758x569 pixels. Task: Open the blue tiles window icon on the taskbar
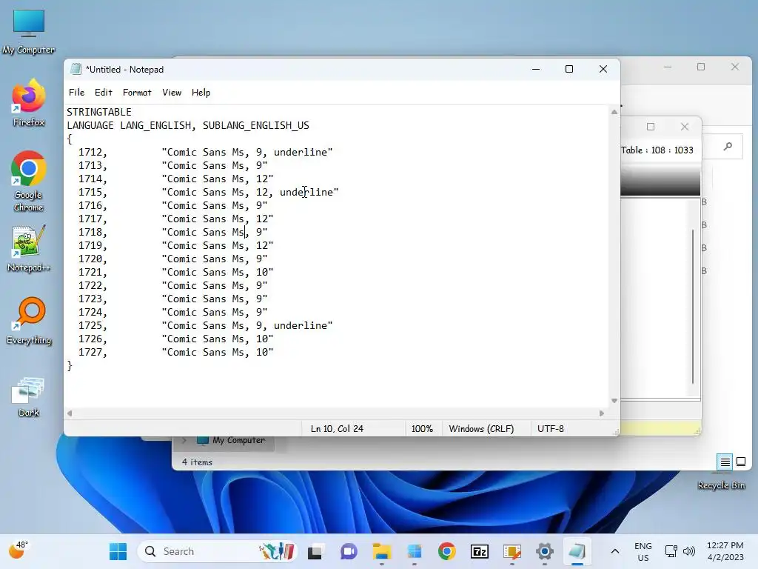pos(415,551)
